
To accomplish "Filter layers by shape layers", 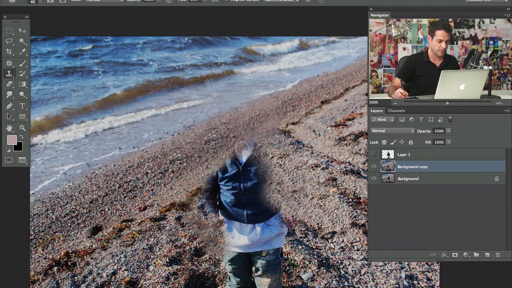I will tap(431, 120).
